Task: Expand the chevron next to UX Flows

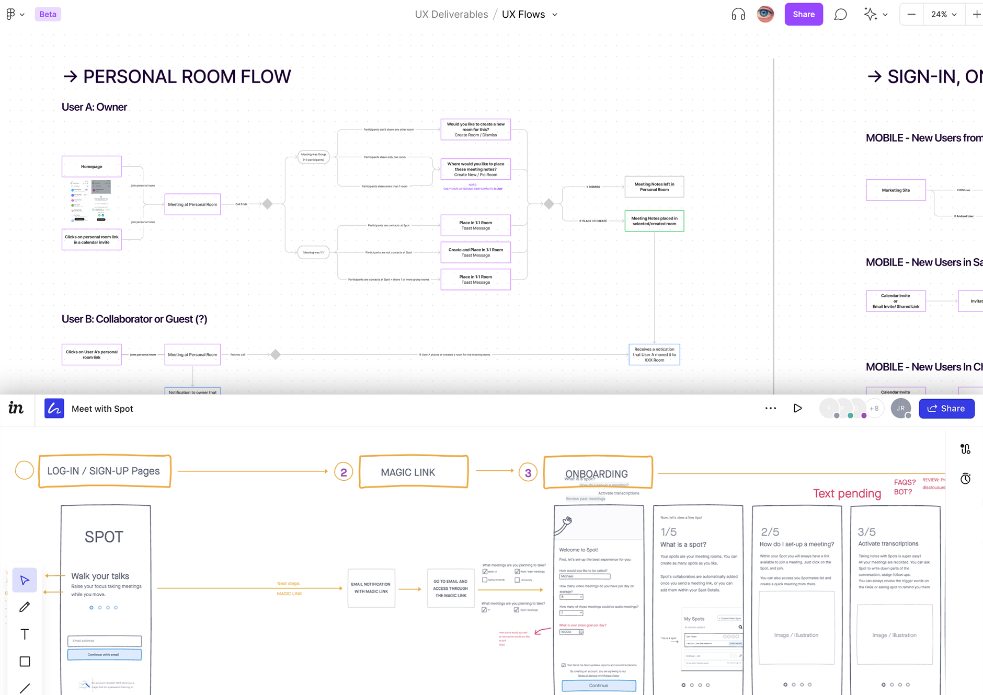Action: pyautogui.click(x=555, y=15)
